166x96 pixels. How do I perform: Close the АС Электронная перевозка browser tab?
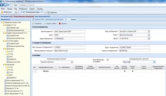pyautogui.click(x=42, y=12)
